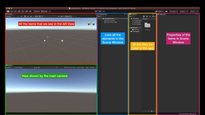The height and width of the screenshot is (115, 205).
Task: Open the Collab dropdown
Action: point(159,11)
